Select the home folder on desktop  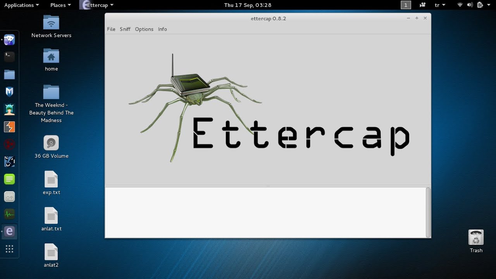(x=51, y=60)
